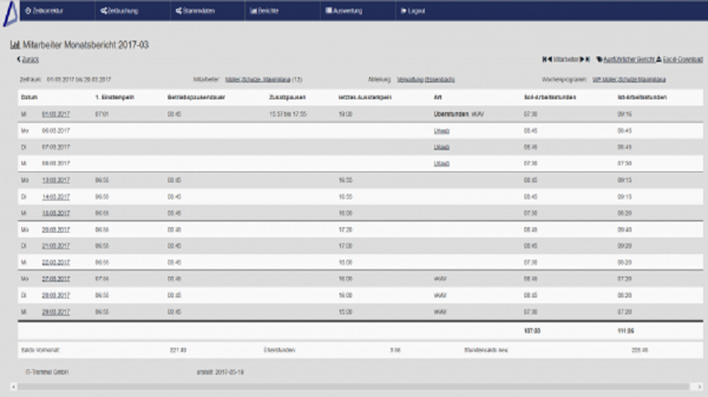Viewport: 708px width, 397px height.
Task: Open the 01.03.2017 date entry
Action: point(56,114)
